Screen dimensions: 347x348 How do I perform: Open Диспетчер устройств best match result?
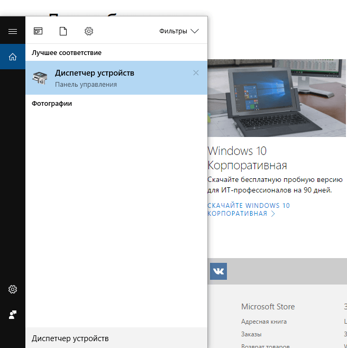point(116,78)
